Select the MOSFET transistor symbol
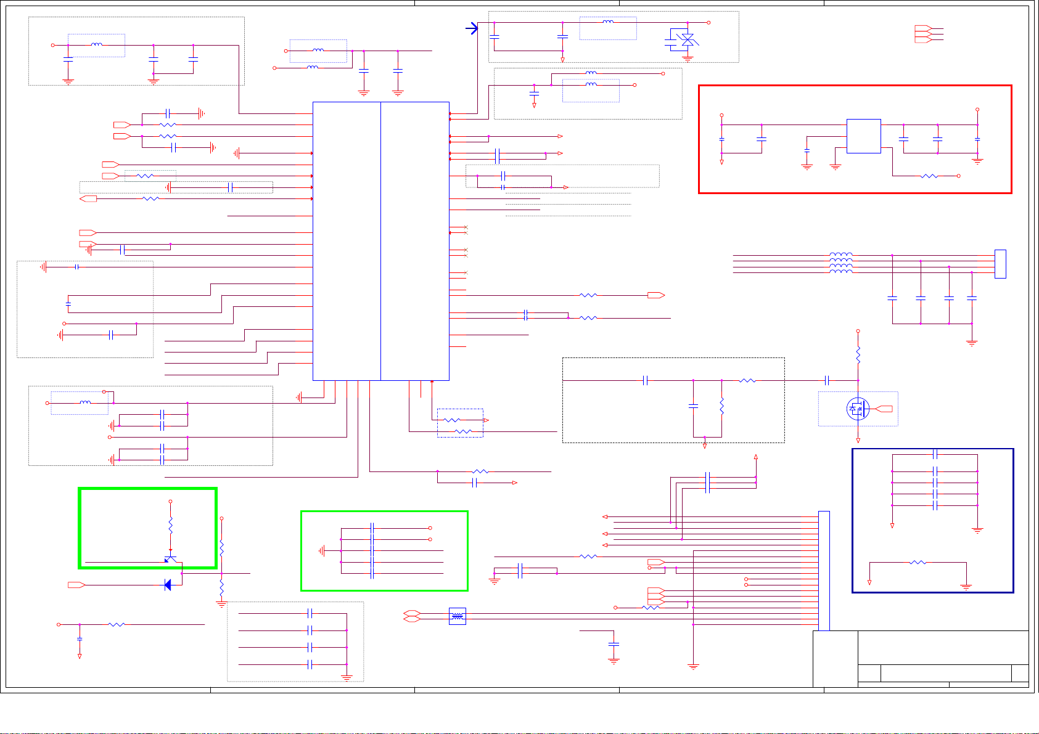1039x734 pixels. 857,409
